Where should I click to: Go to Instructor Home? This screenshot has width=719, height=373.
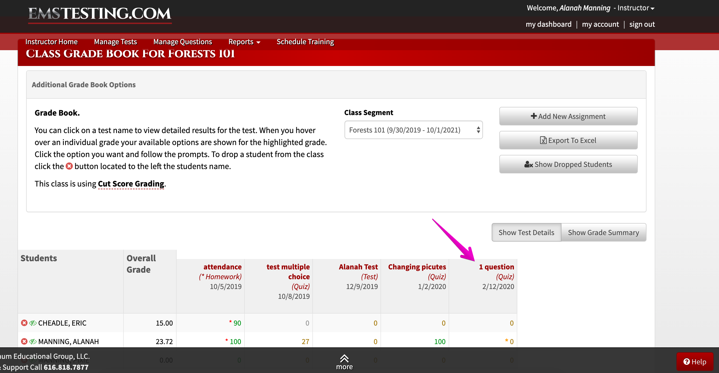point(51,42)
